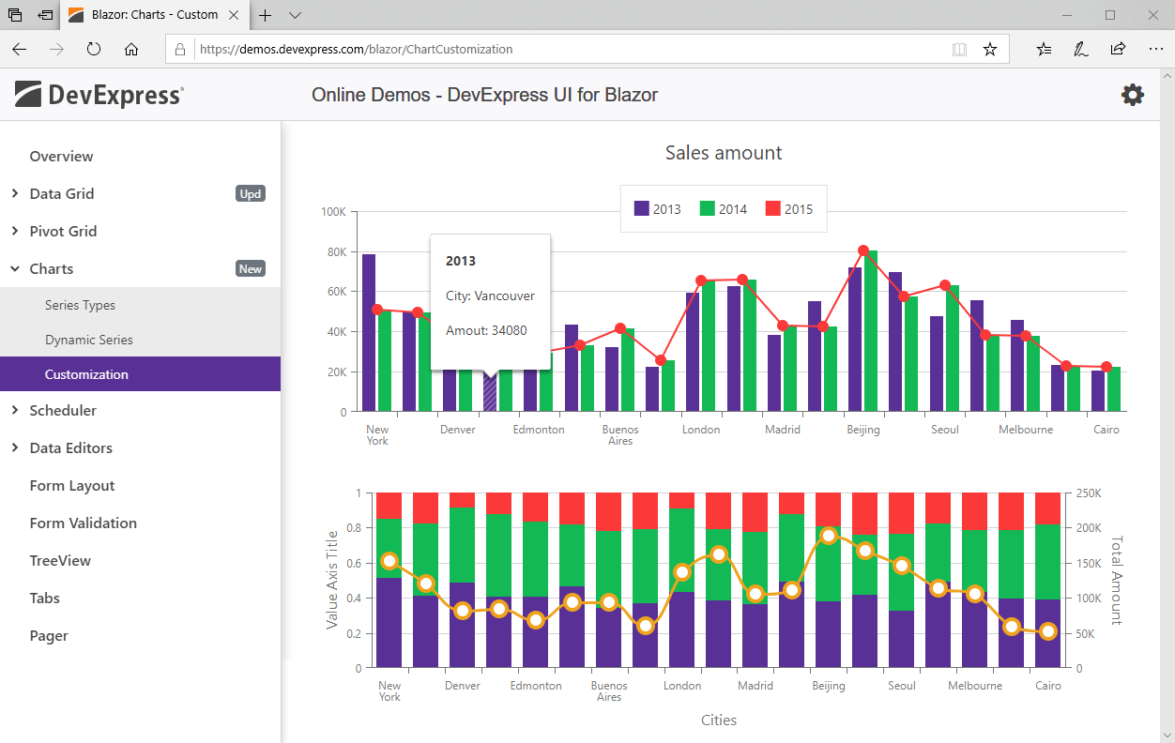The width and height of the screenshot is (1175, 743).
Task: Expand the Pivot Grid section
Action: click(15, 231)
